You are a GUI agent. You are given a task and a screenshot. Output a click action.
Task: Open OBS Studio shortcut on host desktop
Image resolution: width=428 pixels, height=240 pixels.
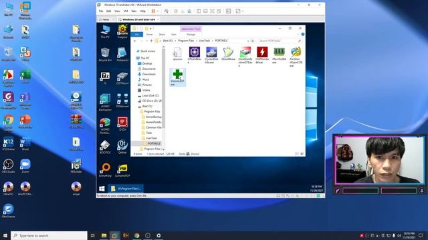(9, 166)
